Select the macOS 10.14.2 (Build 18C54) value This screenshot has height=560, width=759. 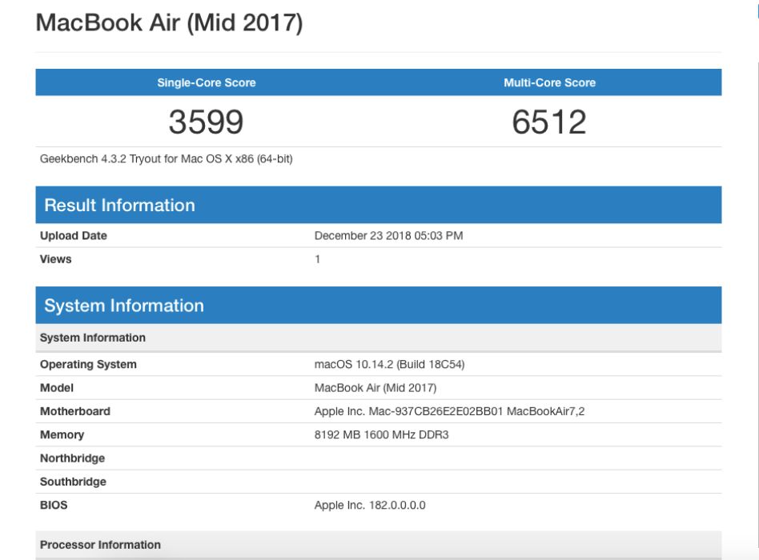[390, 364]
